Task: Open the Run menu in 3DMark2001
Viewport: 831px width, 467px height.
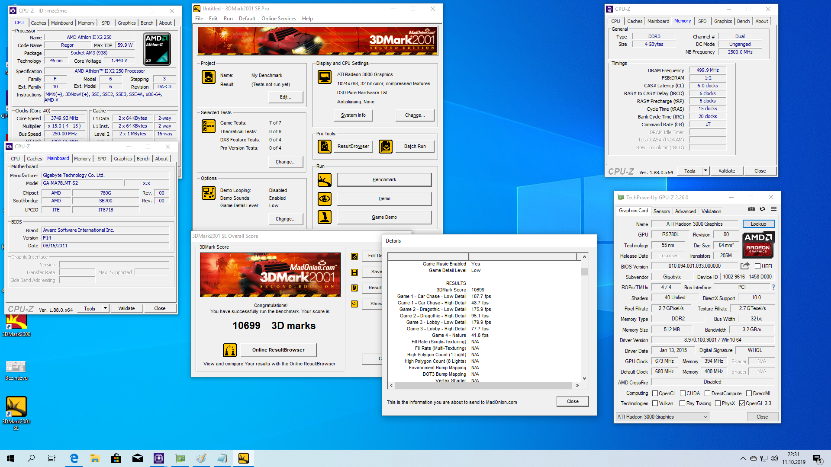Action: point(228,19)
